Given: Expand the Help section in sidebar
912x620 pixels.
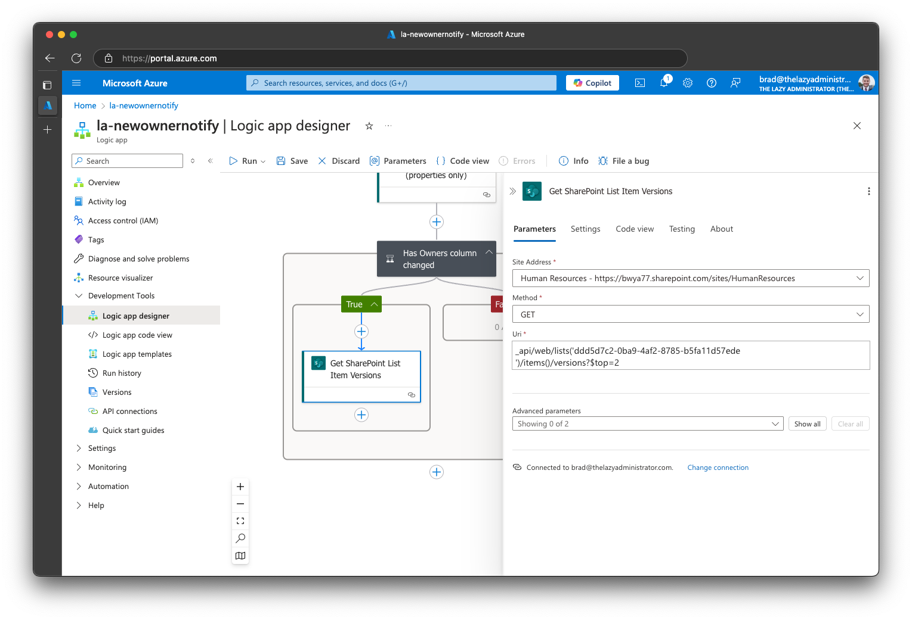Looking at the screenshot, I should tap(78, 505).
